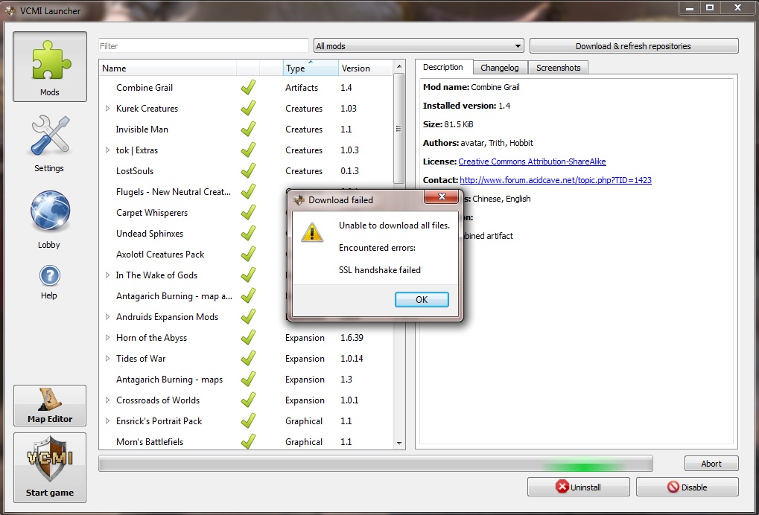The height and width of the screenshot is (515, 759).
Task: Click the green checkmark for Antagarich Burning - map a...
Action: pyautogui.click(x=248, y=295)
